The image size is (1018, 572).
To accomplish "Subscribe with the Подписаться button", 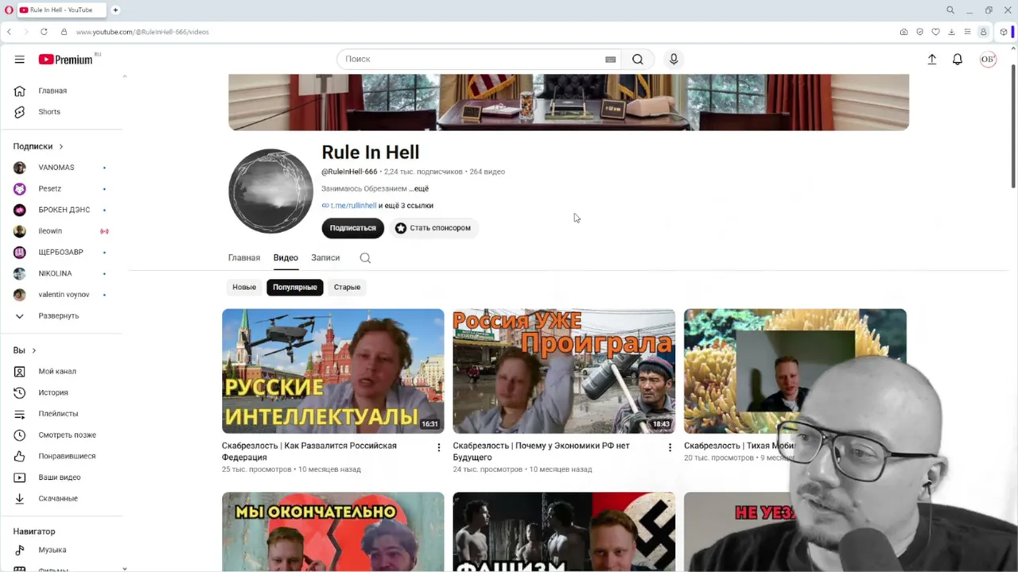I will point(353,228).
